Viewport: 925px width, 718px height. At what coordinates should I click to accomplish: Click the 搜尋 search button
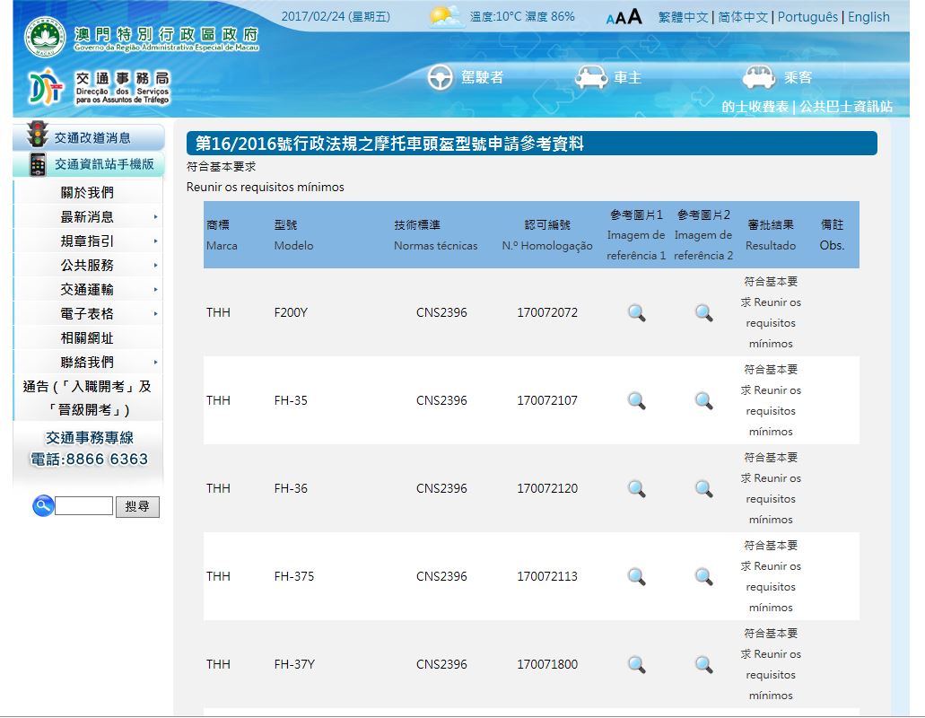coord(137,507)
